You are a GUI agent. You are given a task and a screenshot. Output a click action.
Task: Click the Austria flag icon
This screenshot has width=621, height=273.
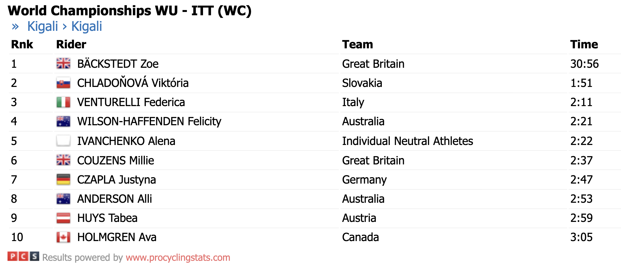coord(63,218)
